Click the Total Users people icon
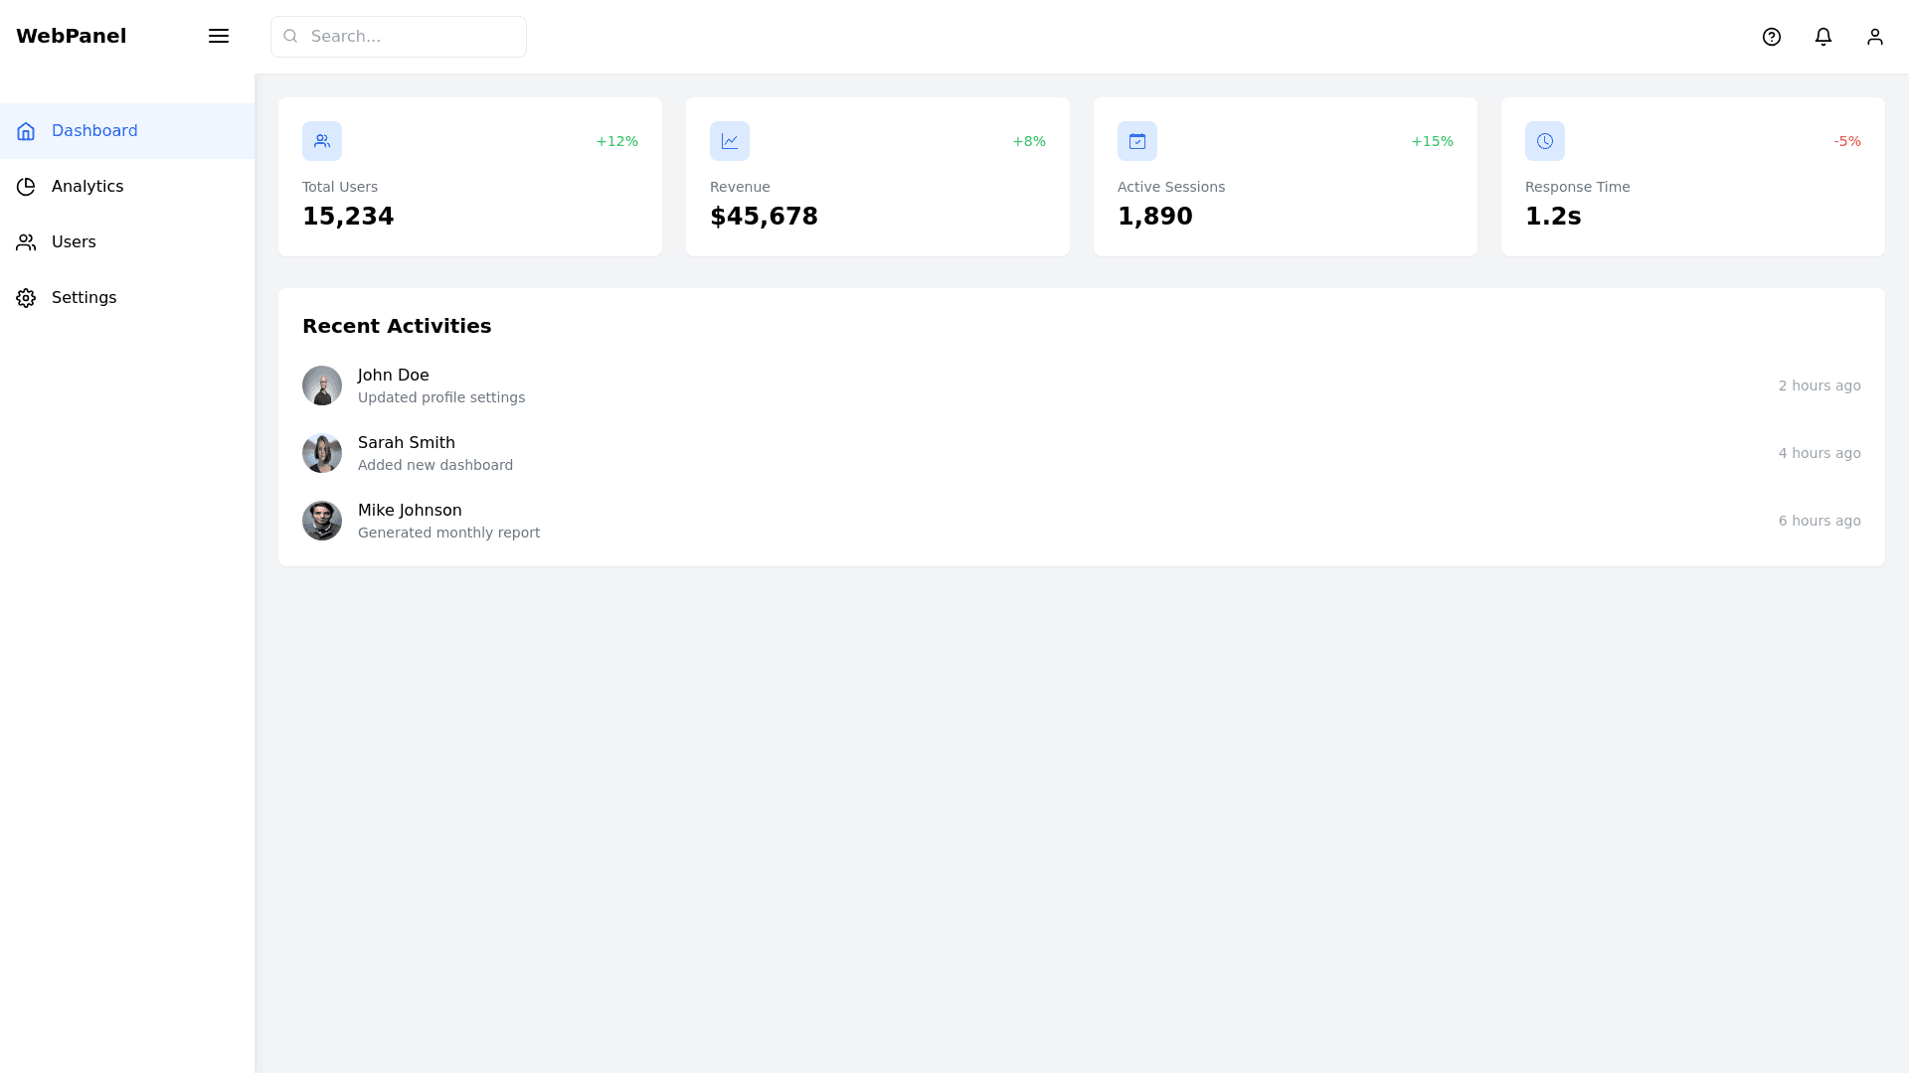Screen dimensions: 1909x1073 tap(322, 141)
